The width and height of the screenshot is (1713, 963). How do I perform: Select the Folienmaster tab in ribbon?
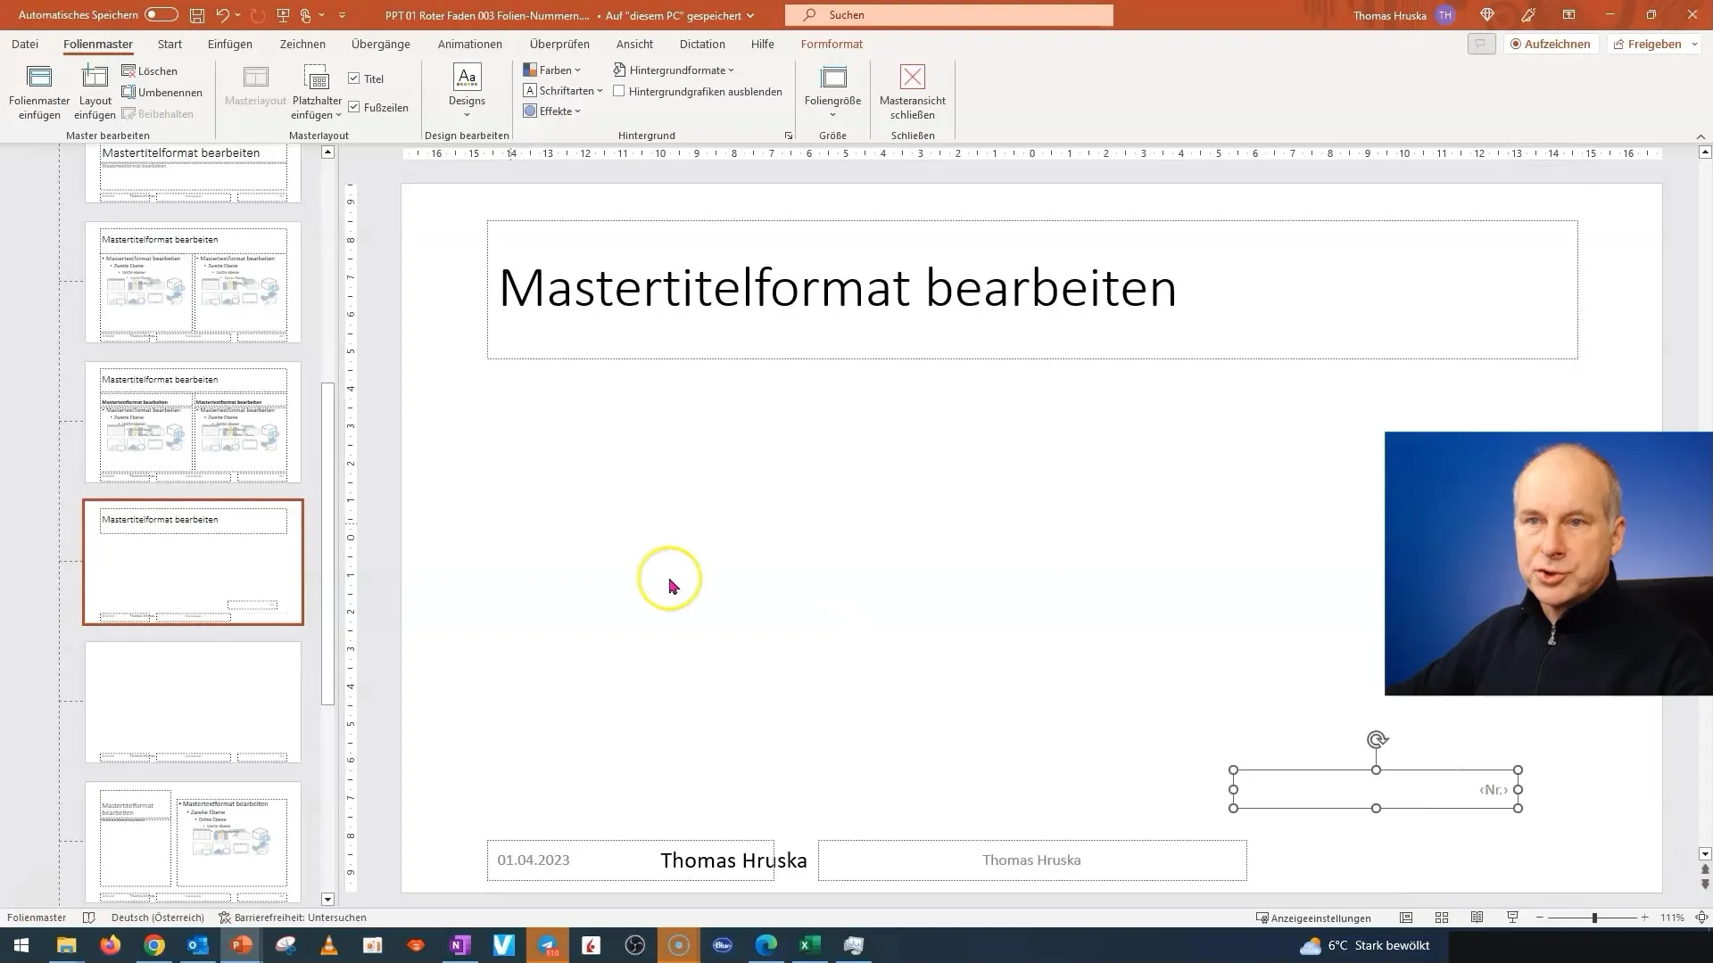click(x=96, y=44)
